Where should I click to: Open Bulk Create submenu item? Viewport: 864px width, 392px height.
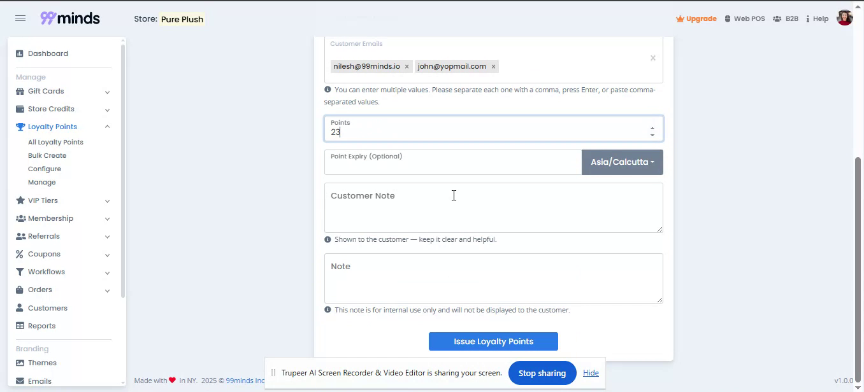47,156
